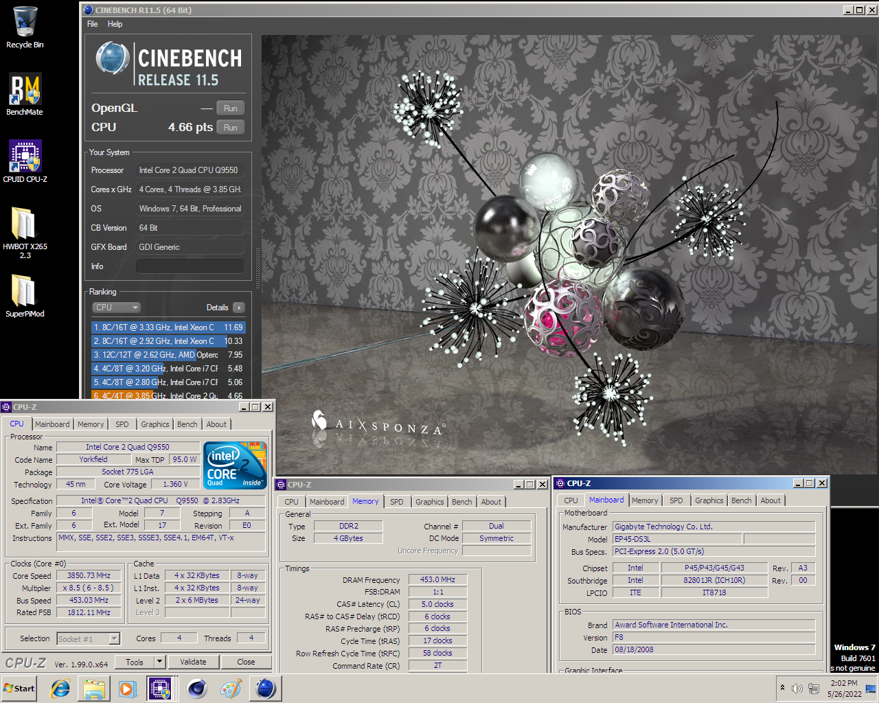Run the CPU benchmark
The image size is (879, 703).
coord(231,128)
